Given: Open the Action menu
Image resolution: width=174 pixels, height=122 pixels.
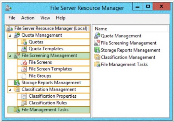Looking at the screenshot, I should click(28, 18).
